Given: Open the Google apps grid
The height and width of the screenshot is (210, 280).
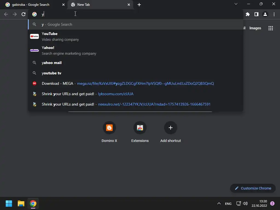Looking at the screenshot, I should tap(271, 28).
